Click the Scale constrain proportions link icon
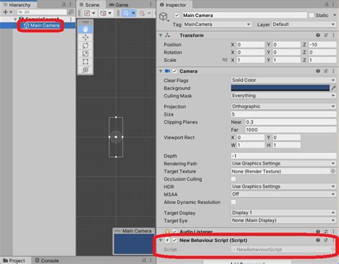The width and height of the screenshot is (339, 264). (x=225, y=60)
